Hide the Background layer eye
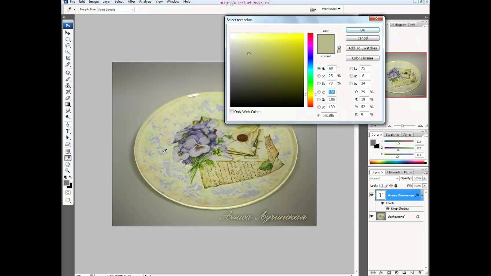Screen dimensions: 491x276 pyautogui.click(x=371, y=217)
